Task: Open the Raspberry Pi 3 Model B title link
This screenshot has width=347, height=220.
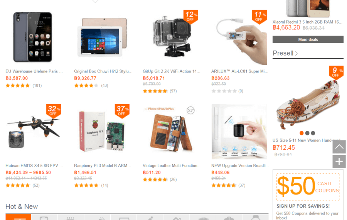Action: [x=103, y=166]
